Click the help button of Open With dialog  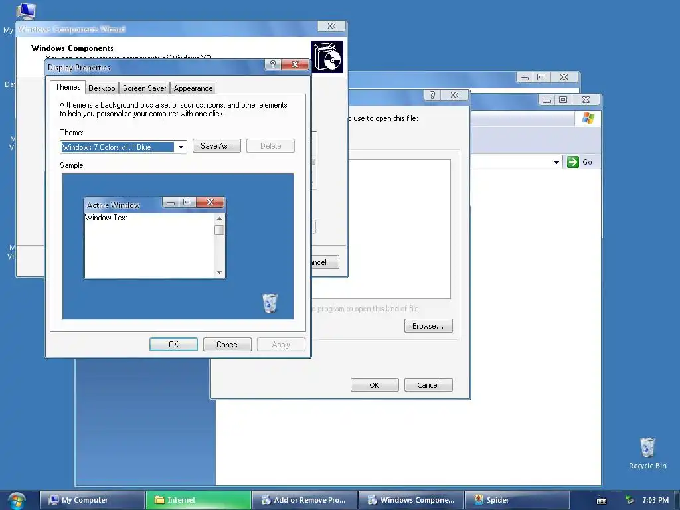pos(432,95)
